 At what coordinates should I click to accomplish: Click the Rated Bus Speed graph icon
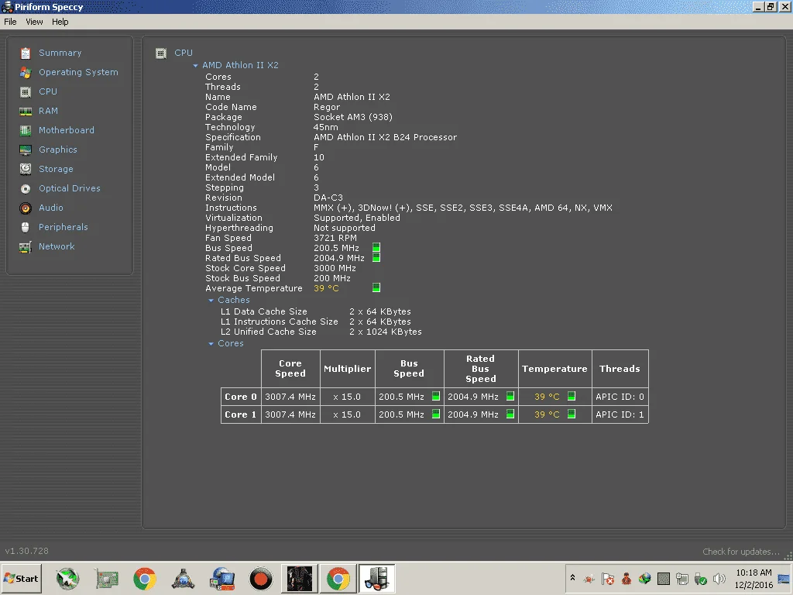pos(376,257)
